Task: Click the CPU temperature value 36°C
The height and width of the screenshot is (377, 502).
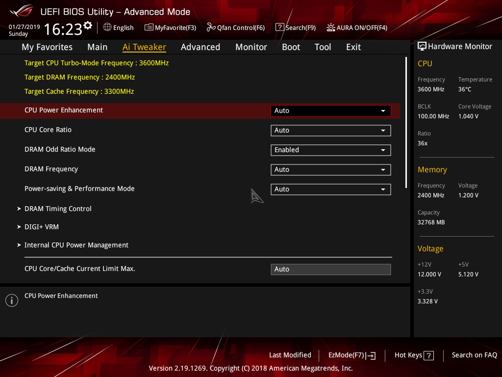Action: (465, 89)
